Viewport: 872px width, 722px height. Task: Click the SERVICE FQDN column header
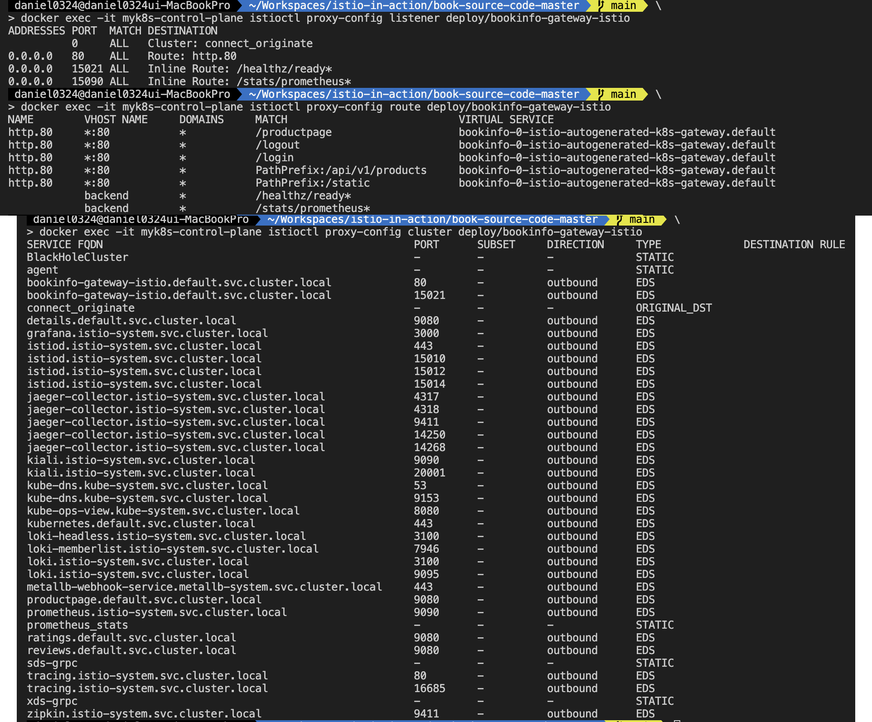coord(65,245)
